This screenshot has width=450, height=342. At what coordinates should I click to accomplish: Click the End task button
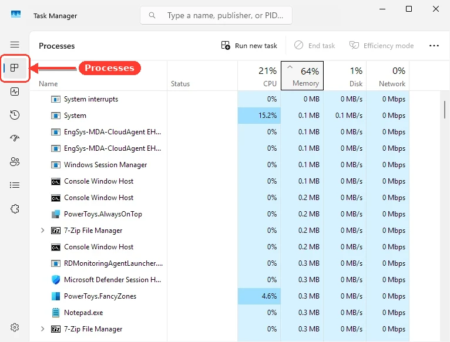click(x=314, y=46)
